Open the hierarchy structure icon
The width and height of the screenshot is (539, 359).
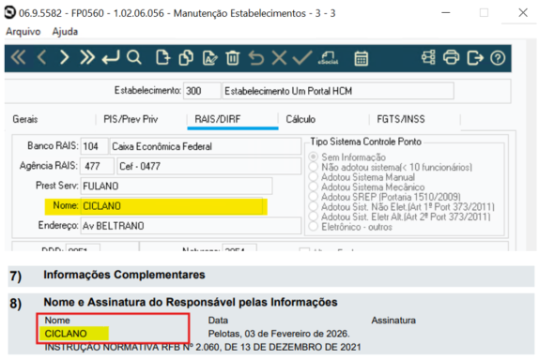428,57
